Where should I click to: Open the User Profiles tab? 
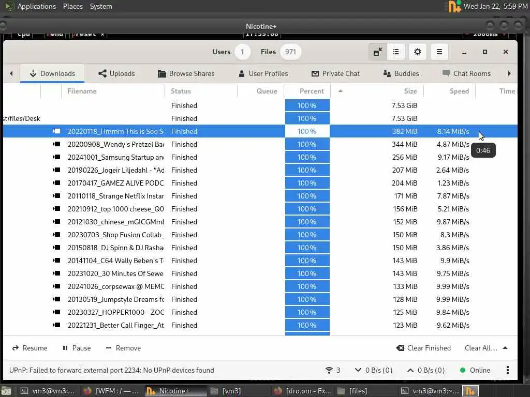click(263, 73)
